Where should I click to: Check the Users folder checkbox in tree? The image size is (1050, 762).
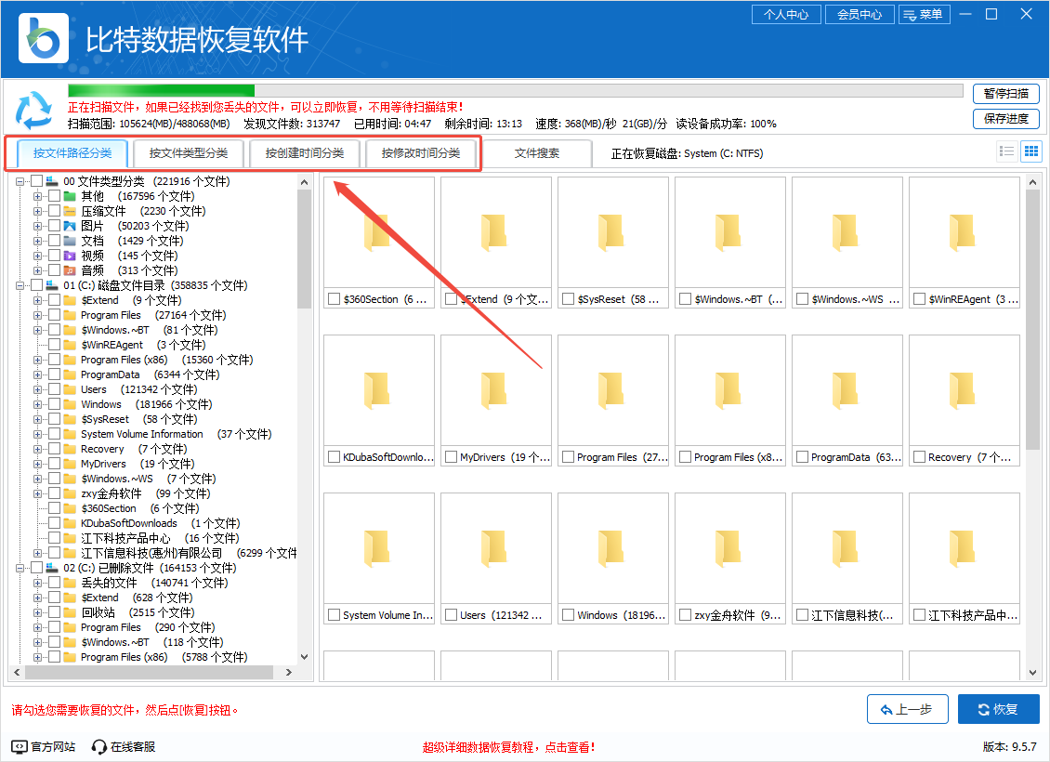54,389
